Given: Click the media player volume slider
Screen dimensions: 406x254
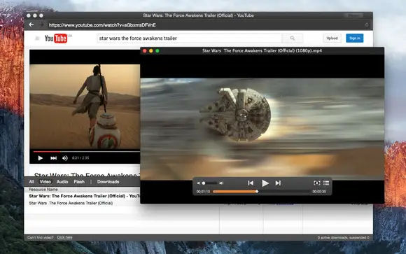Looking at the screenshot, I should [x=210, y=183].
